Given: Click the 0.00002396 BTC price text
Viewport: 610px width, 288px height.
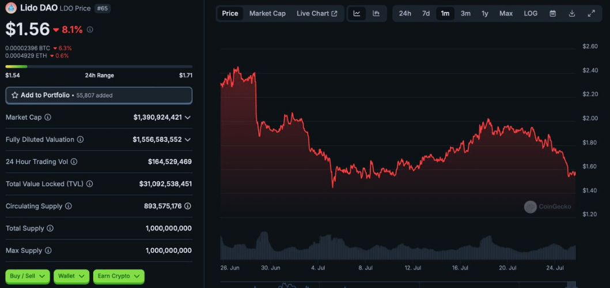Looking at the screenshot, I should pos(28,48).
